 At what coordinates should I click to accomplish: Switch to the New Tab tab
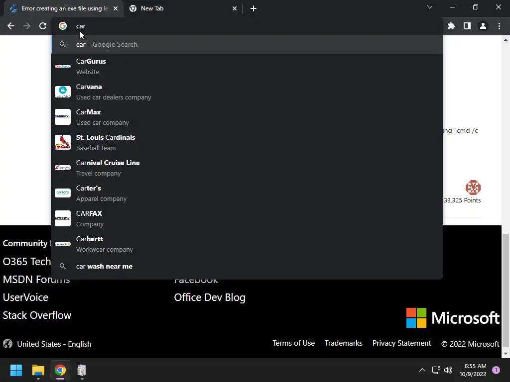pyautogui.click(x=183, y=8)
